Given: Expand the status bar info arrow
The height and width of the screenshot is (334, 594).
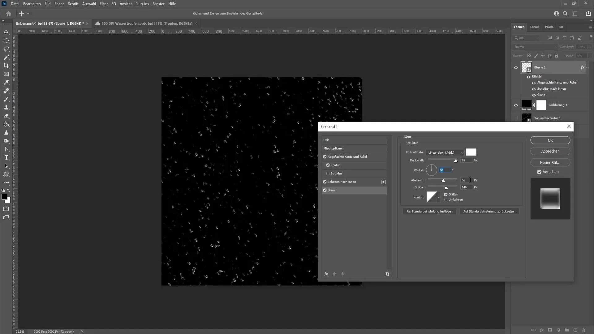Looking at the screenshot, I should 82,332.
